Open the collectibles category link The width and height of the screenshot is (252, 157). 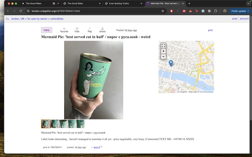[x=57, y=19]
